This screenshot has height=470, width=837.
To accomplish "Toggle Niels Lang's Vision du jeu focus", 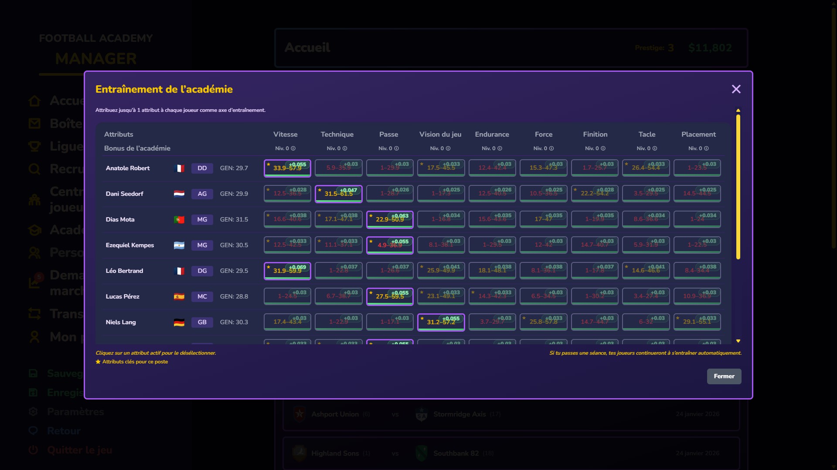I will click(441, 322).
